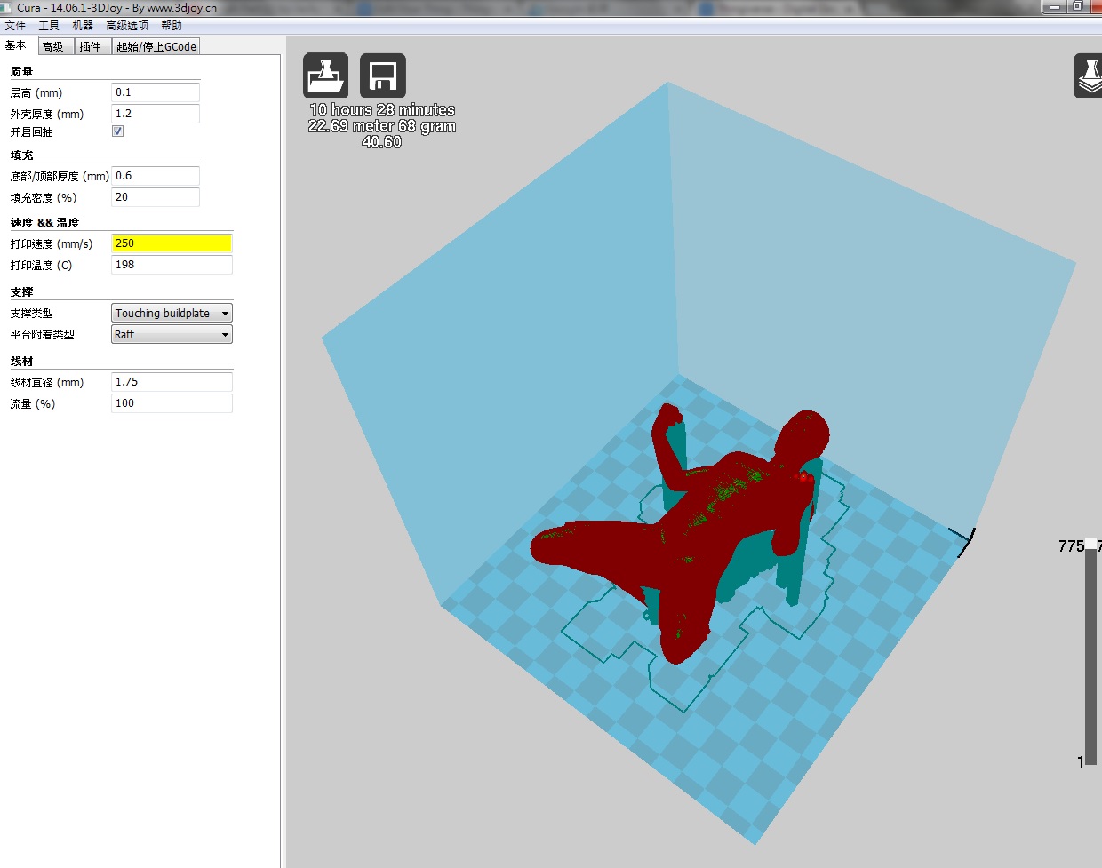Click the 40.60 cost value
Screen dimensions: 1102x868
tap(382, 142)
